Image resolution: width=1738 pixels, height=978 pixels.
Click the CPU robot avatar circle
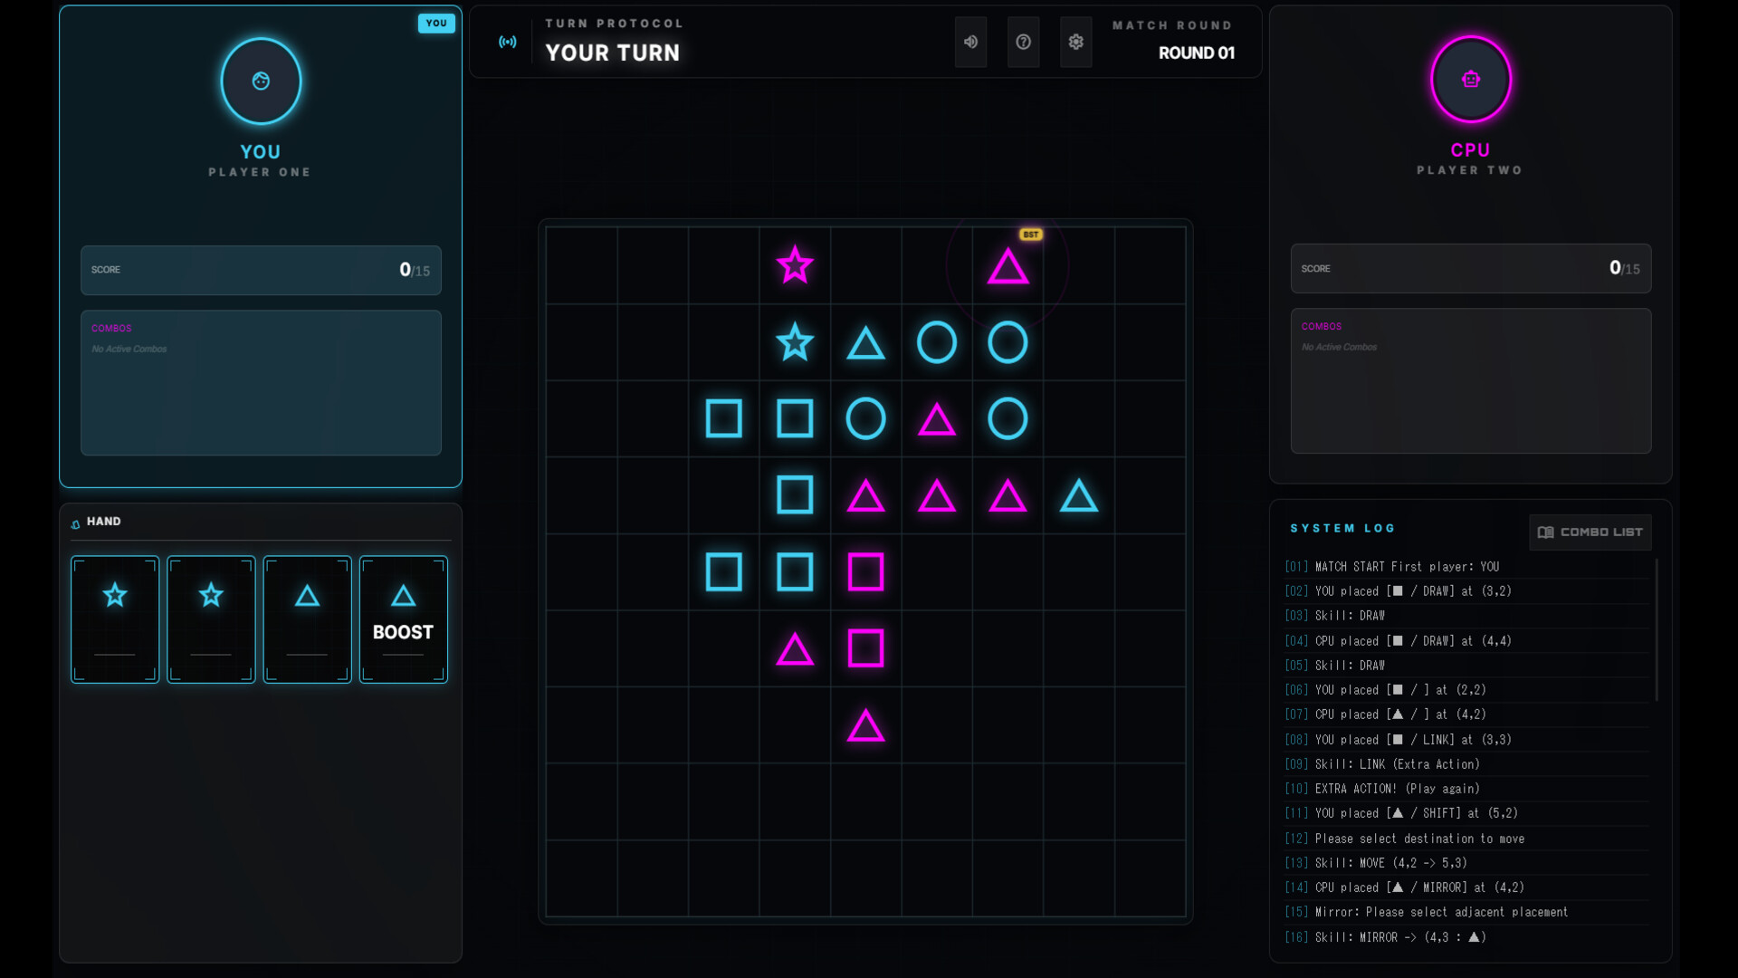click(x=1470, y=80)
